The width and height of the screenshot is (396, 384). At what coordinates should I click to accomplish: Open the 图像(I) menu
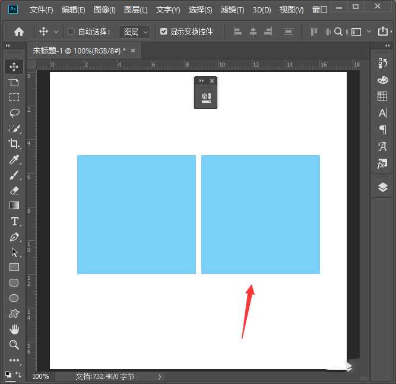pyautogui.click(x=104, y=10)
